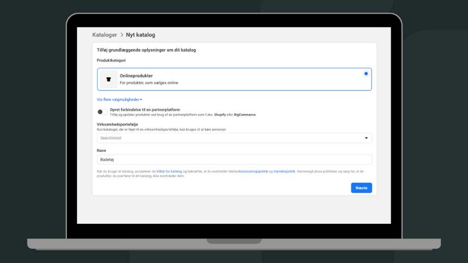The width and height of the screenshot is (468, 263).
Task: Click the bold BigCommerce text
Action: (x=244, y=115)
